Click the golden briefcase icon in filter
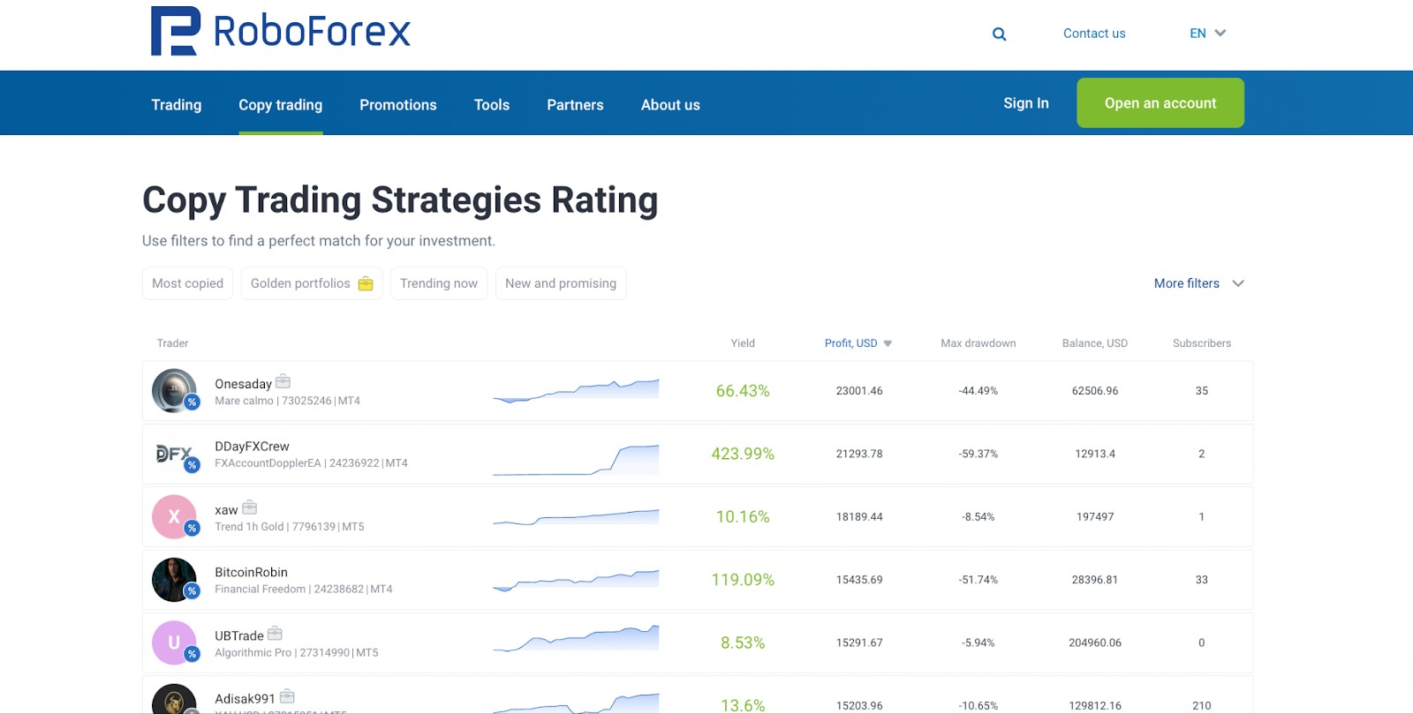 (x=366, y=283)
